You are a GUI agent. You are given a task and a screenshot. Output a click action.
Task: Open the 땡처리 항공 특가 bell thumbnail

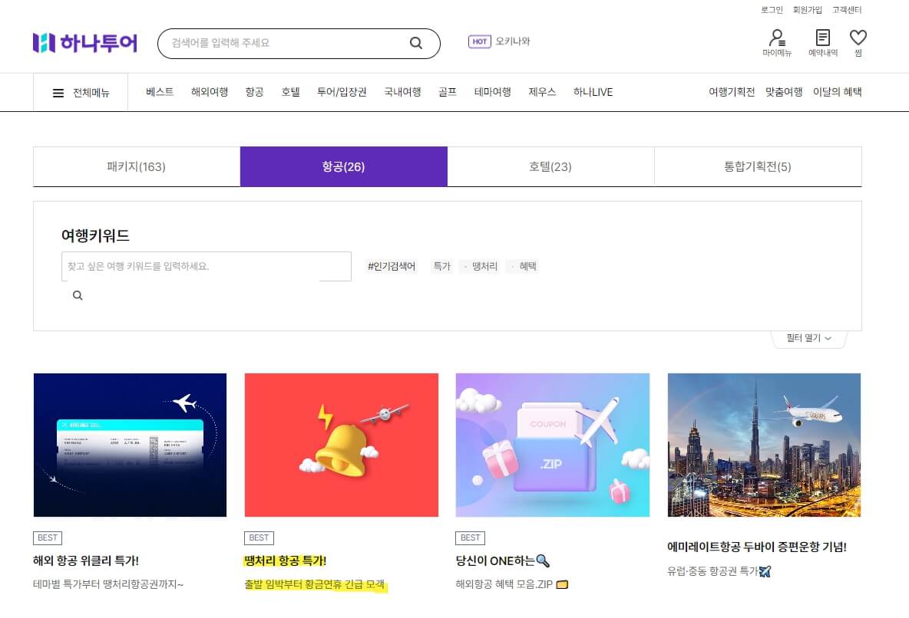coord(341,445)
